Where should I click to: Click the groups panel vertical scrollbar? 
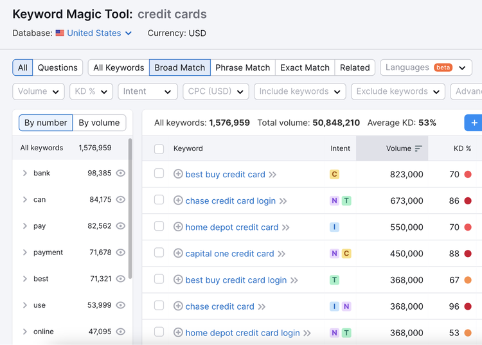tap(130, 209)
